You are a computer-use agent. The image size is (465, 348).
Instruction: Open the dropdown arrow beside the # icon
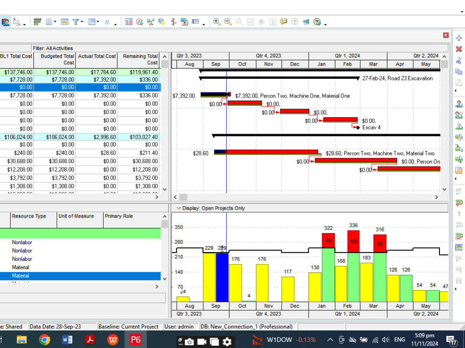[115, 24]
